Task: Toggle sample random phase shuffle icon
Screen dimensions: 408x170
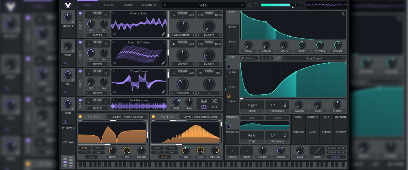Action: (x=215, y=101)
